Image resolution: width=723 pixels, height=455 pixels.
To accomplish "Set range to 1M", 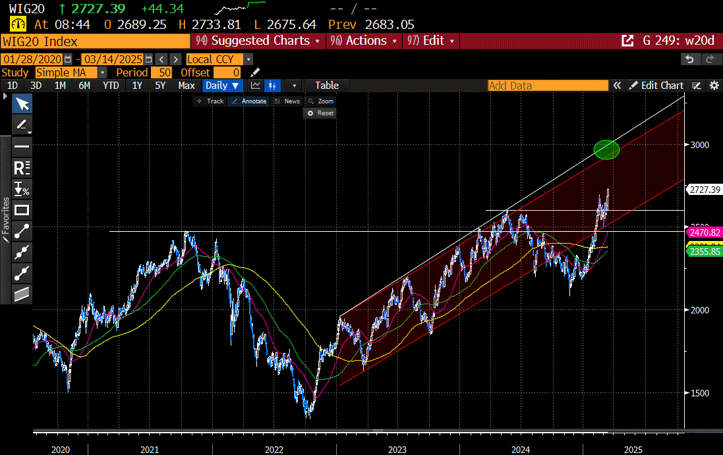I will pyautogui.click(x=60, y=86).
